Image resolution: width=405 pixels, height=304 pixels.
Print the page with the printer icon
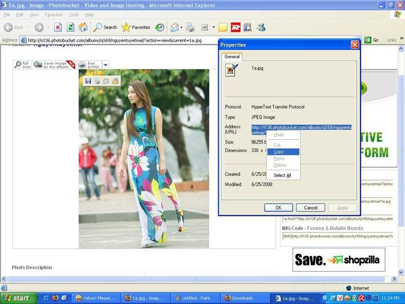[190, 27]
